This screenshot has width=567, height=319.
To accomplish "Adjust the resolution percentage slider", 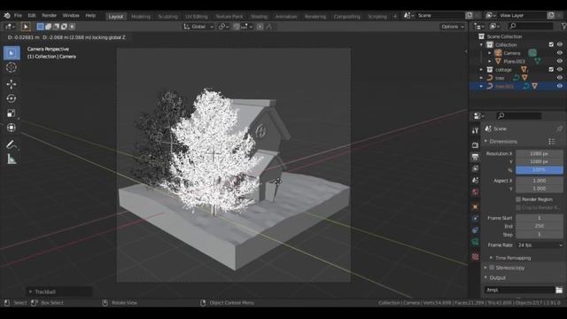I will coord(540,170).
